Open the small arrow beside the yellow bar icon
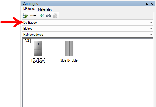Viewport: 156px width, 107px height. pos(35,16)
